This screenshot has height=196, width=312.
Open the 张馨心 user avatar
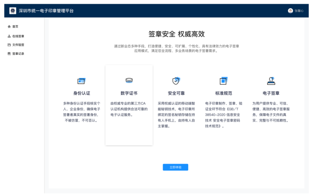(290, 11)
